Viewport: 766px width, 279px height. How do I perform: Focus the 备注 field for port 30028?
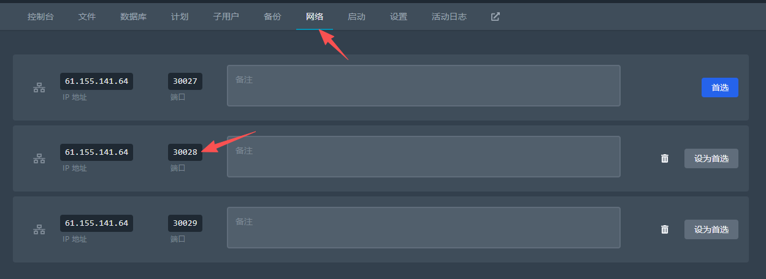pos(424,157)
